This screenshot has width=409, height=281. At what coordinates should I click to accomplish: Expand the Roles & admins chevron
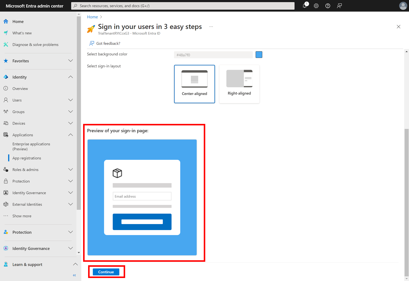tap(71, 170)
